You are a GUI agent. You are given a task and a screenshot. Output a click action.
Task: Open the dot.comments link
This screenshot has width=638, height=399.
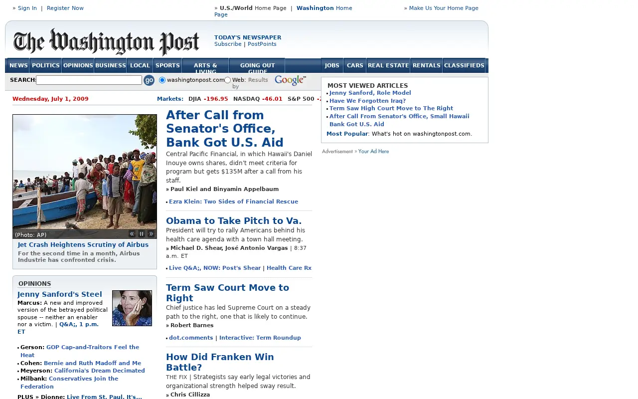[191, 338]
